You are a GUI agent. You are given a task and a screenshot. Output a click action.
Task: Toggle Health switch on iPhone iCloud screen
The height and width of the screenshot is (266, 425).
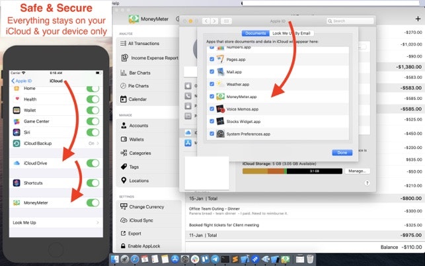[93, 99]
